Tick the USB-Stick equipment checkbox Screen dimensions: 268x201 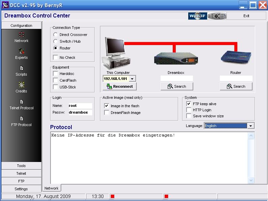(55, 87)
